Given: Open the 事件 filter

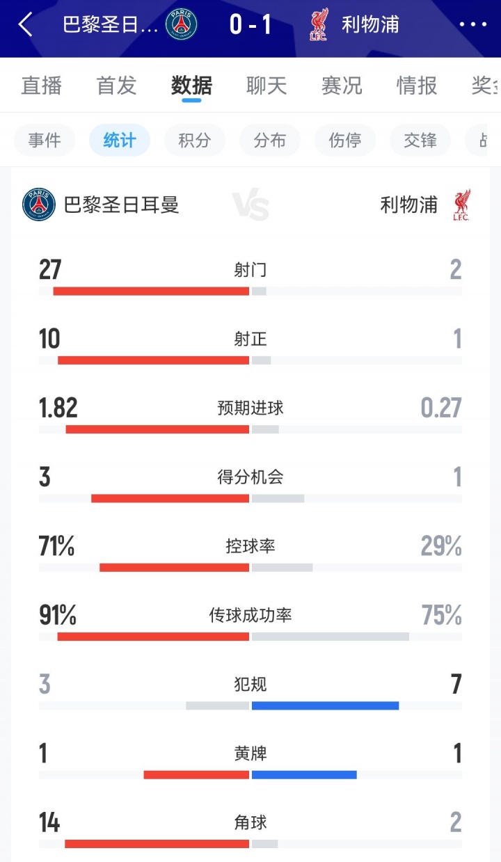Looking at the screenshot, I should click(45, 140).
